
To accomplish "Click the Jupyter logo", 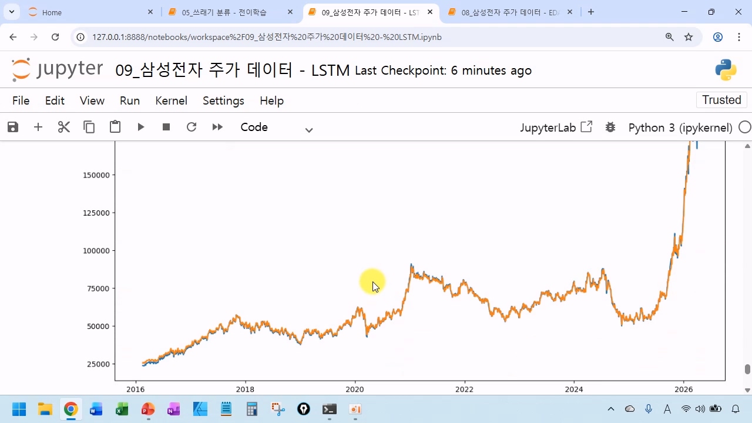I will click(x=57, y=70).
